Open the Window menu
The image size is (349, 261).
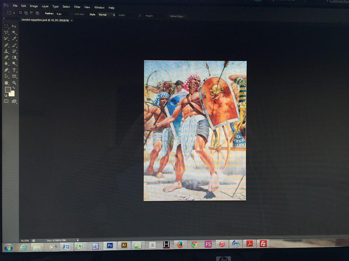pos(99,7)
